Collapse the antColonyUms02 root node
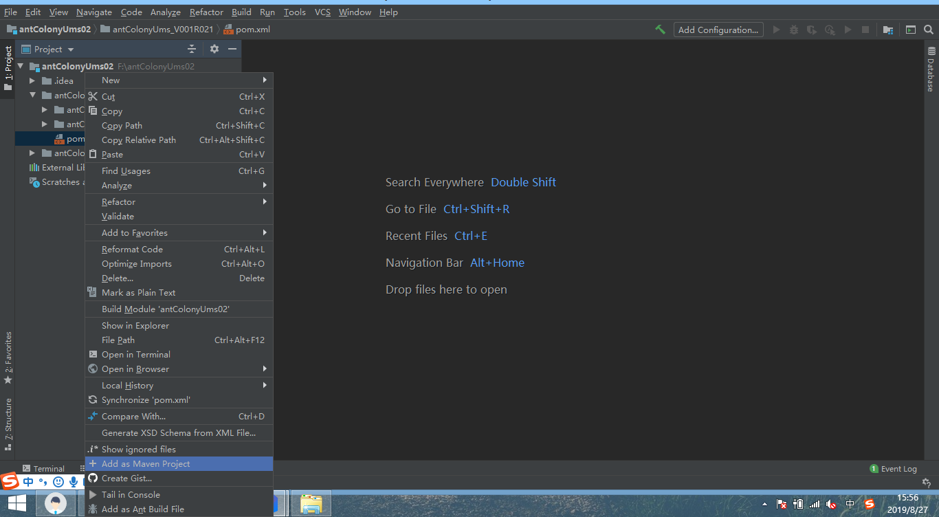939x517 pixels. tap(21, 67)
